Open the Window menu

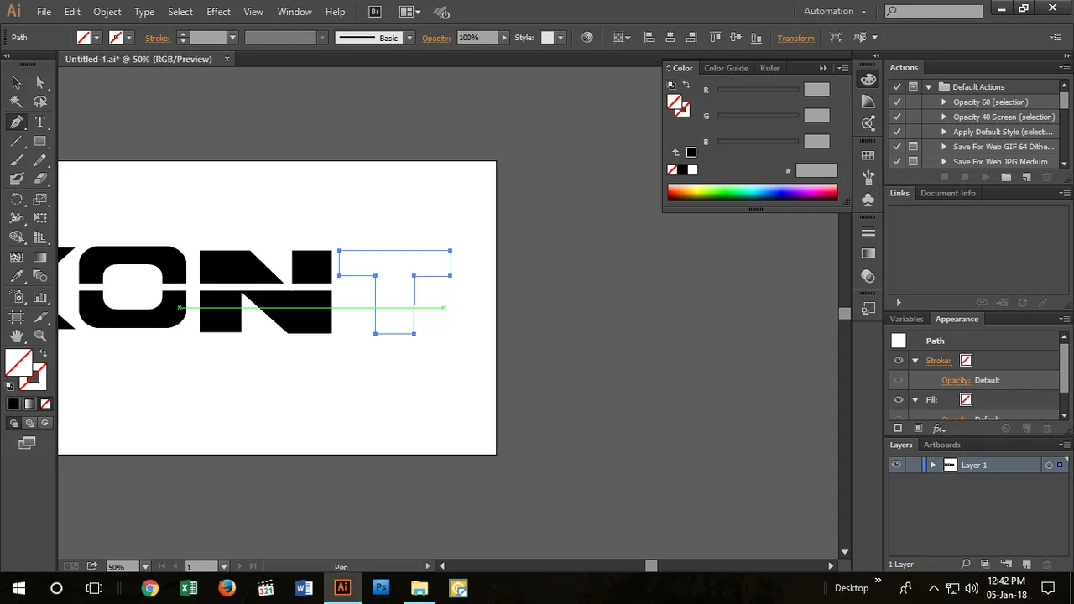pyautogui.click(x=295, y=12)
